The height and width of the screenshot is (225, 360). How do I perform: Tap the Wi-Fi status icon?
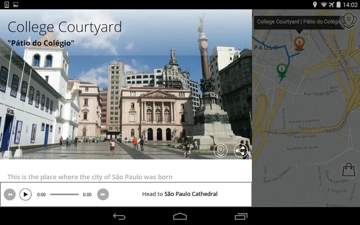(324, 5)
